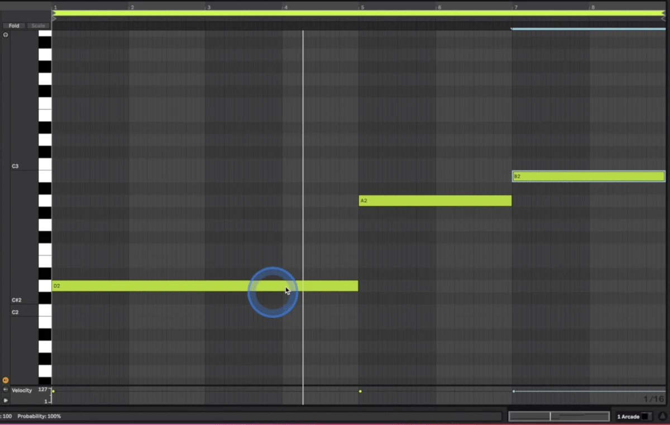Click bar 3 on the timeline ruler

click(x=208, y=7)
